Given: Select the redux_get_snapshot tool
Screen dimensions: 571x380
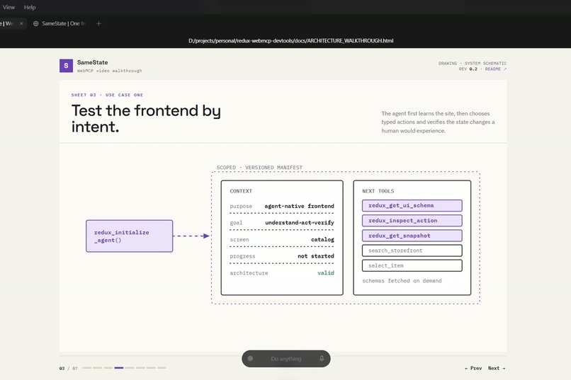Looking at the screenshot, I should pos(412,236).
